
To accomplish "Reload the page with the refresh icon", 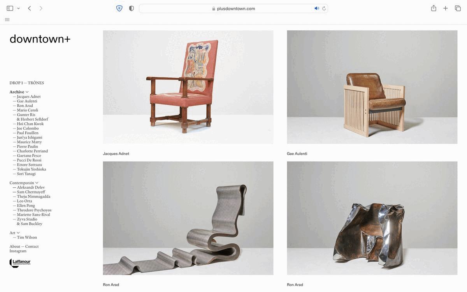I will 324,8.
